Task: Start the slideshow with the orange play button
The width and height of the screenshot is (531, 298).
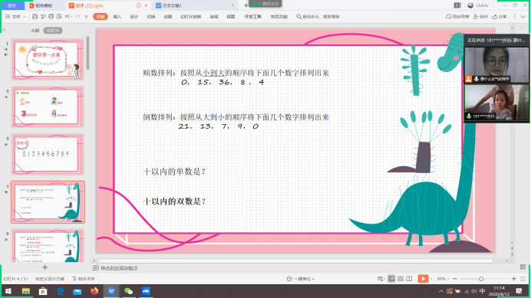Action: click(423, 278)
